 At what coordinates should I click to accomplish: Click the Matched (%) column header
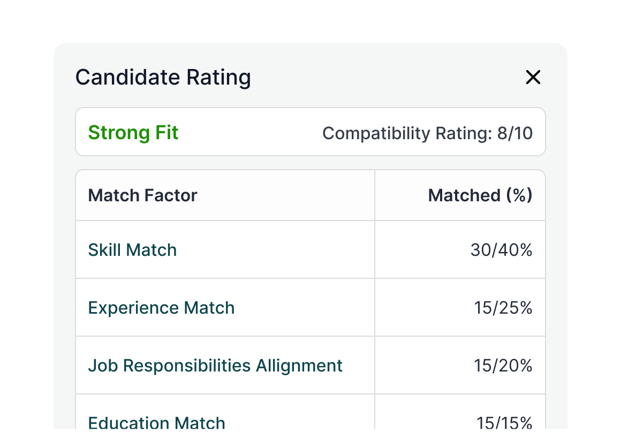pyautogui.click(x=480, y=195)
